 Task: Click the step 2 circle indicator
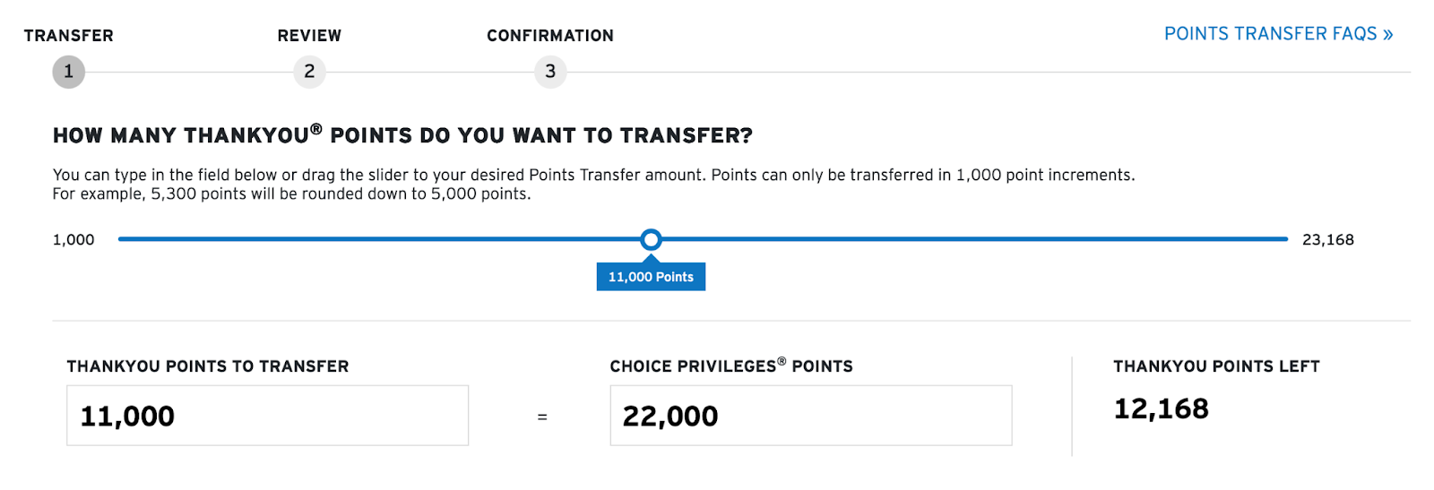pos(309,72)
